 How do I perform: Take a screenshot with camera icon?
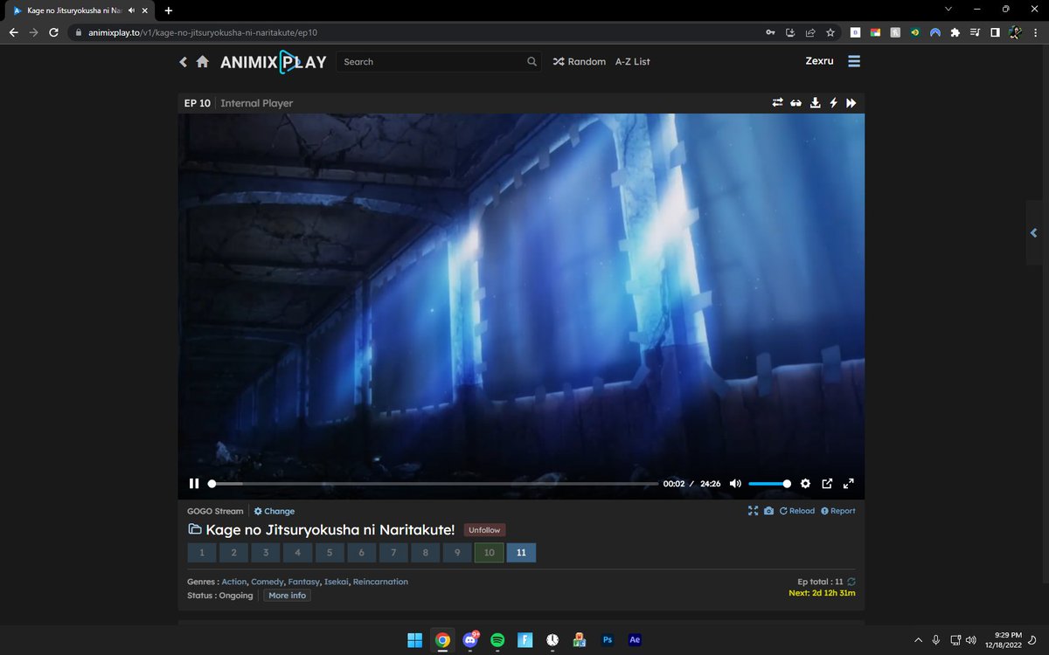pos(768,511)
